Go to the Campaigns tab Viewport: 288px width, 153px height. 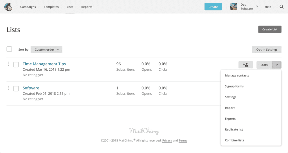click(28, 7)
